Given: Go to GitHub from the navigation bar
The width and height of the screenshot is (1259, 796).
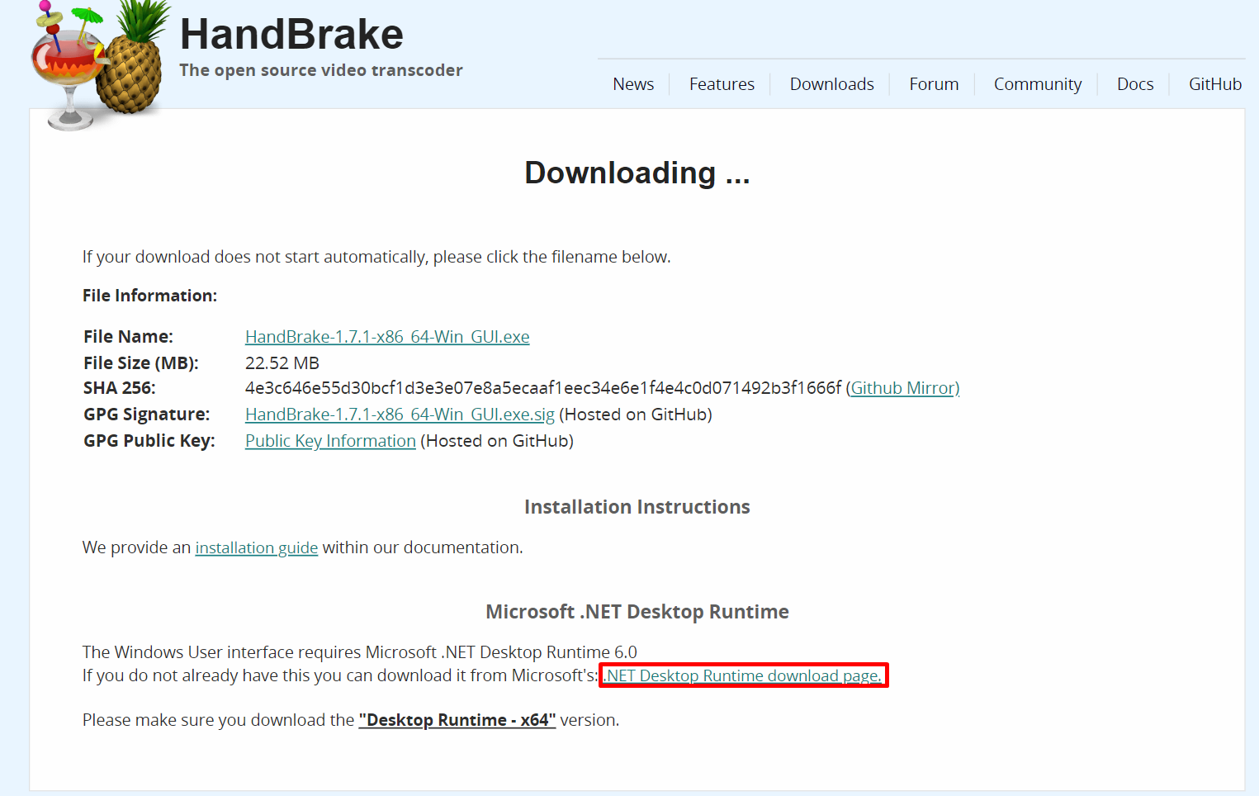Looking at the screenshot, I should click(1215, 84).
